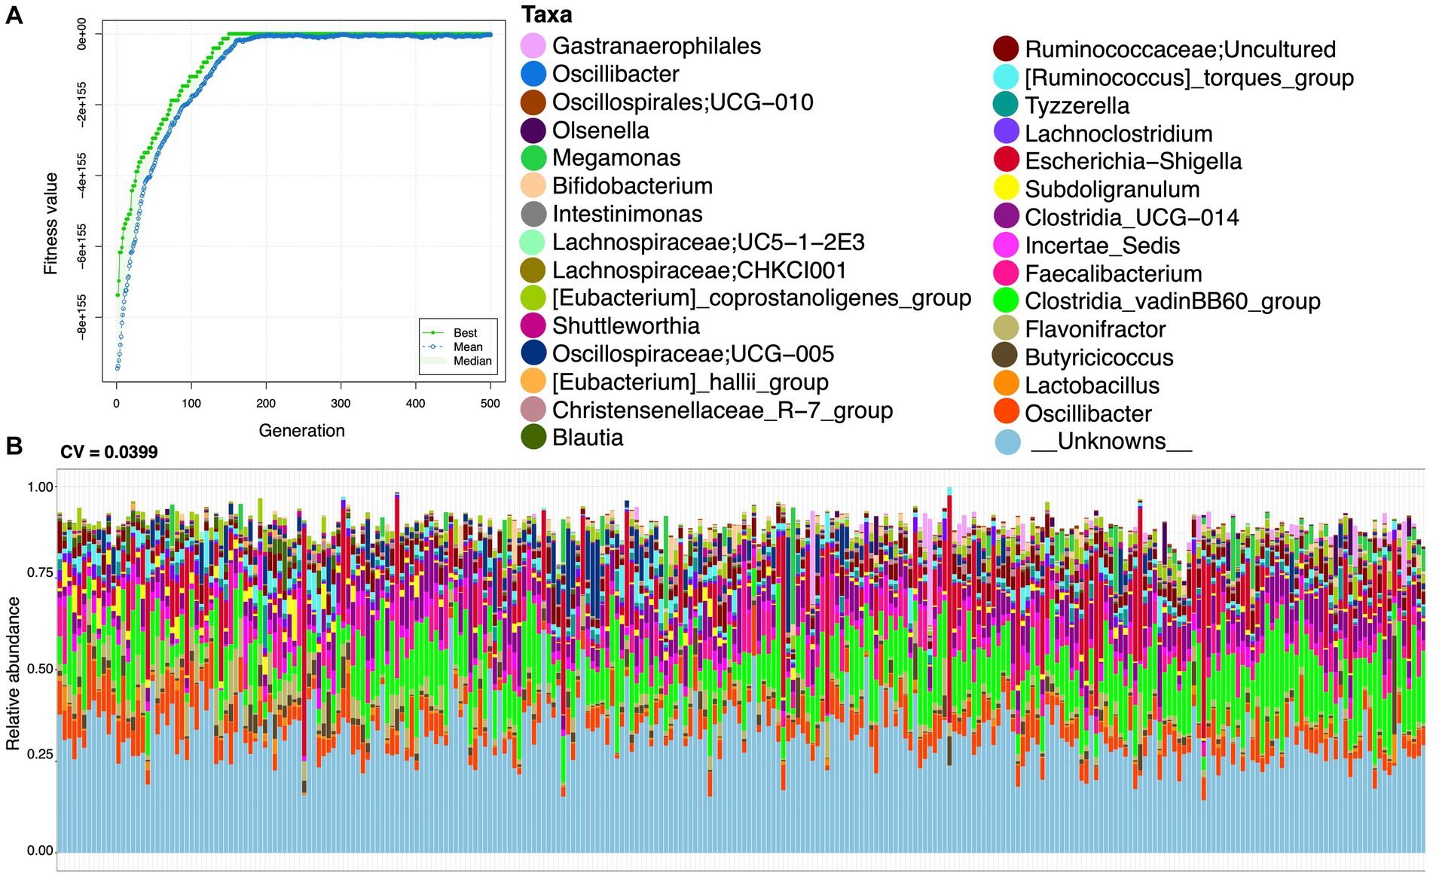Click the olive Lachnospiraceae;CHKCI001 swatch

[533, 270]
